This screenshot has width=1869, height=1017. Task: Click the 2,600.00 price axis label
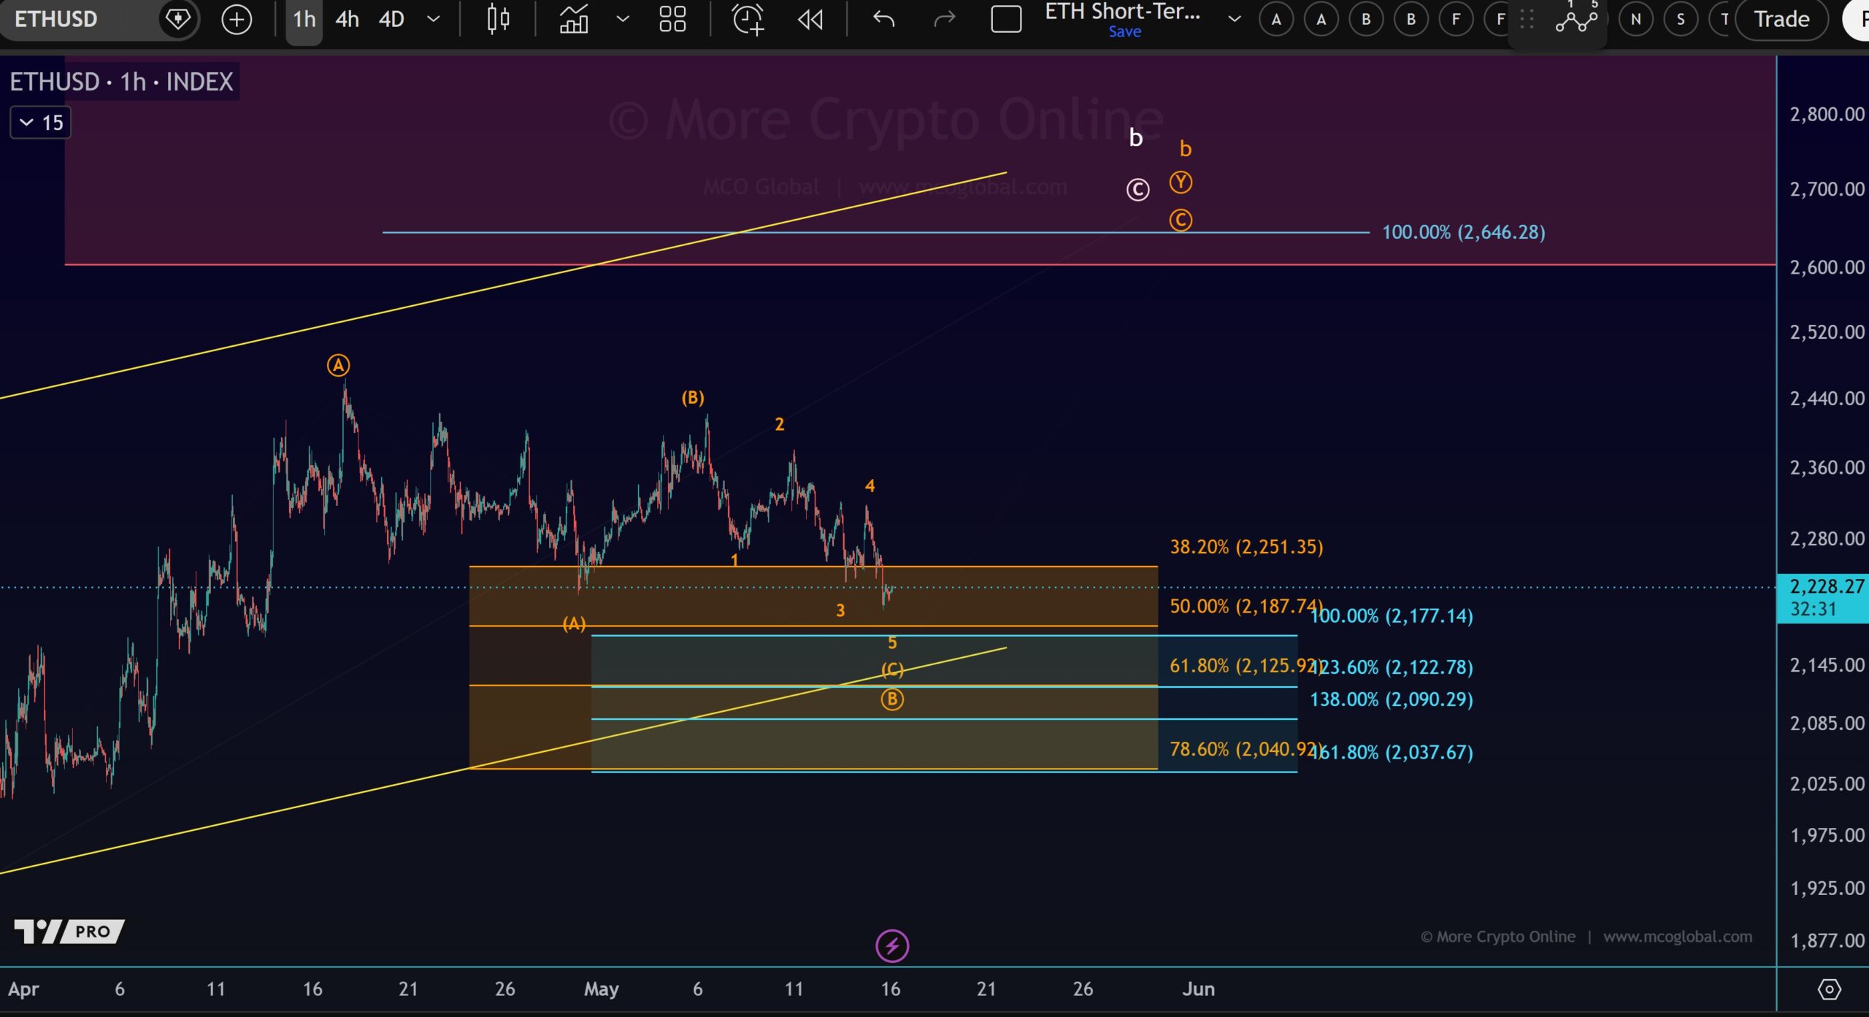coord(1827,268)
